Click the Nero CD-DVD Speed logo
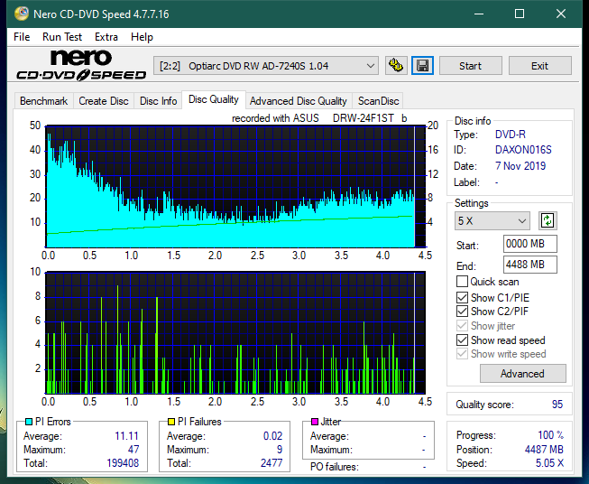 (x=81, y=66)
